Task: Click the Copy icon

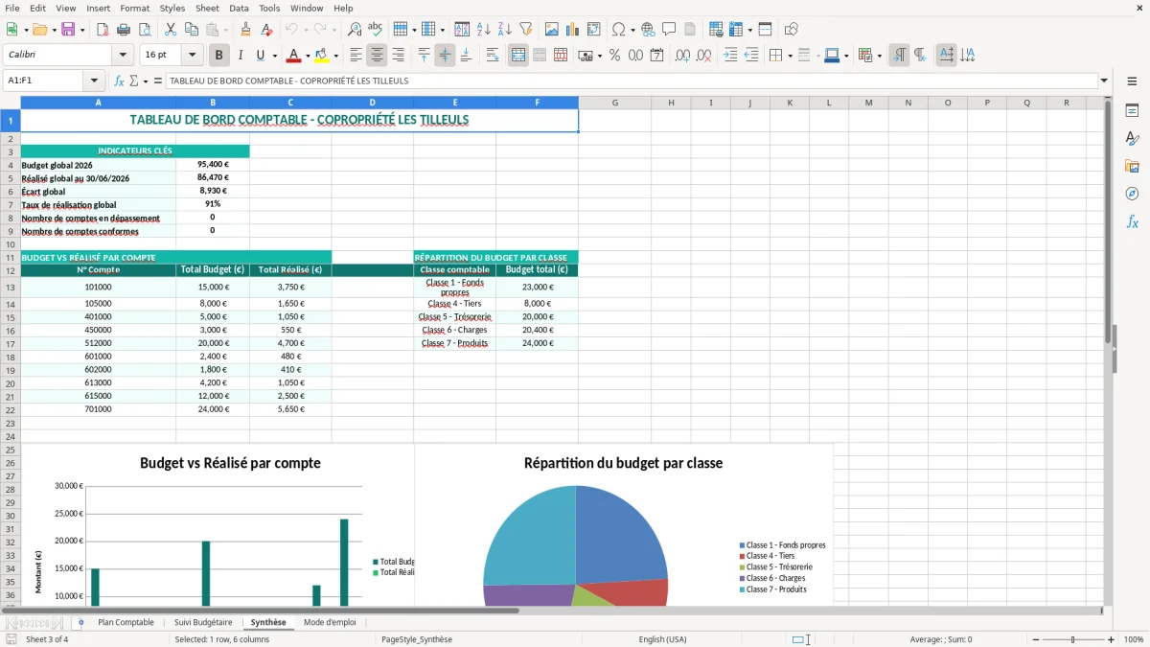Action: click(x=192, y=30)
